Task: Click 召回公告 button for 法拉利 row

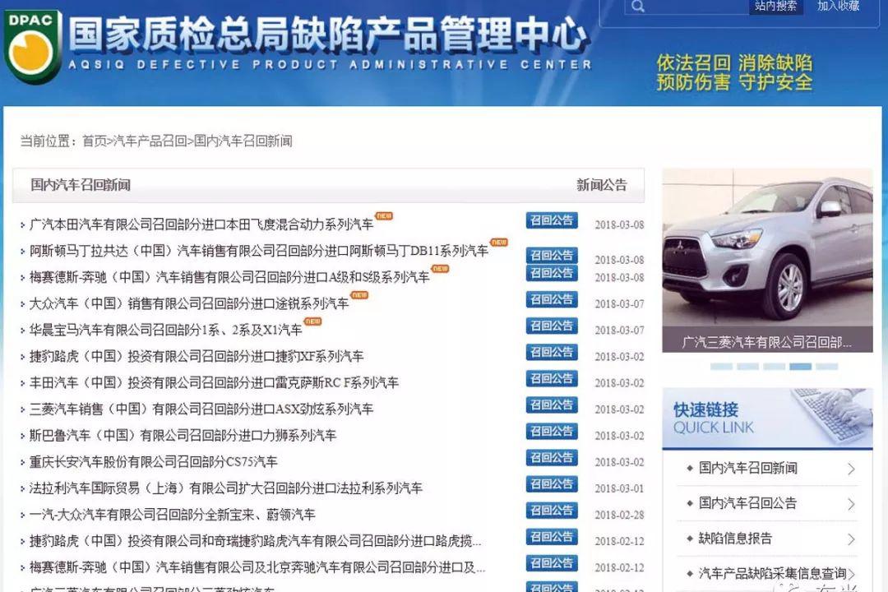Action: (x=552, y=483)
